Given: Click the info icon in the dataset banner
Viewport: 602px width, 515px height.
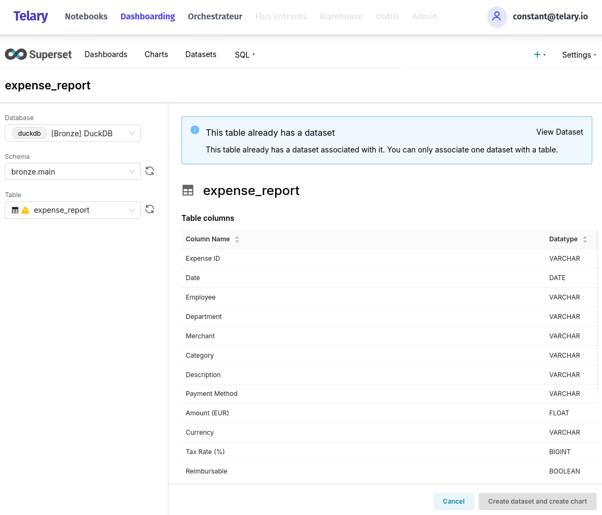Looking at the screenshot, I should [195, 130].
